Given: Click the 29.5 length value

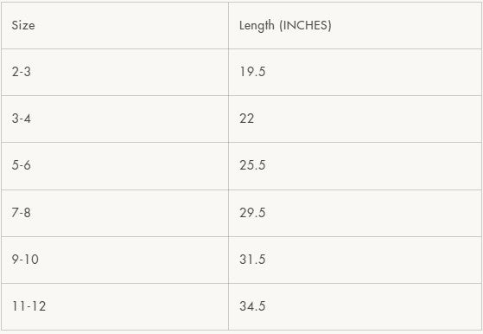Looking at the screenshot, I should tap(252, 213).
